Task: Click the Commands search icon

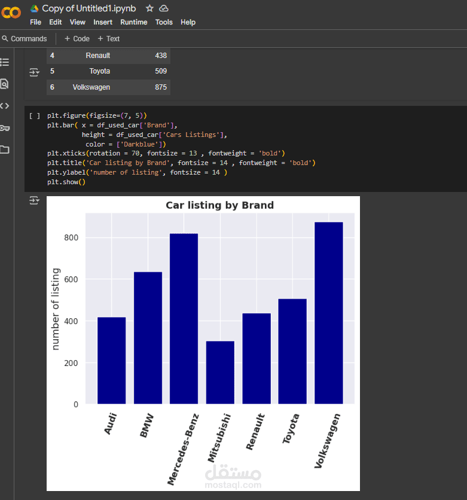Action: pos(5,39)
